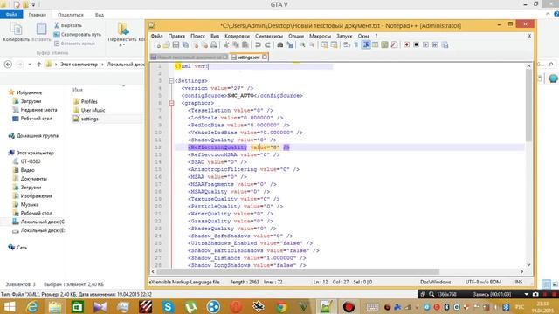Open the Правка menu
The image size is (559, 314).
(x=176, y=36)
